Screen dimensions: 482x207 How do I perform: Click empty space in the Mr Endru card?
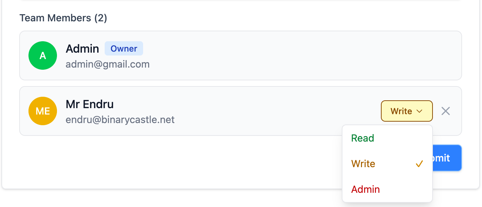coord(267,111)
